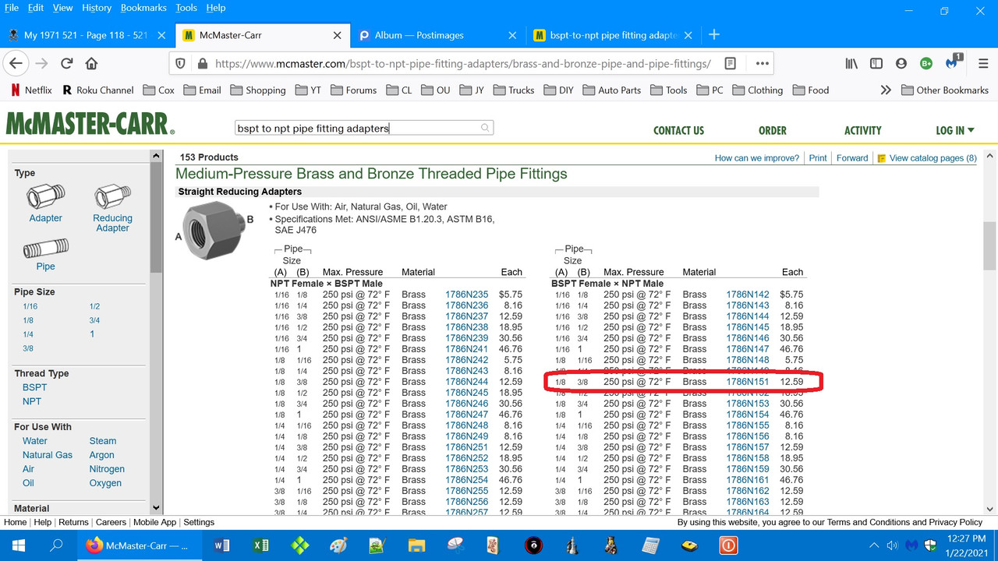Open the Firefox Library icon
998x561 pixels.
point(851,63)
